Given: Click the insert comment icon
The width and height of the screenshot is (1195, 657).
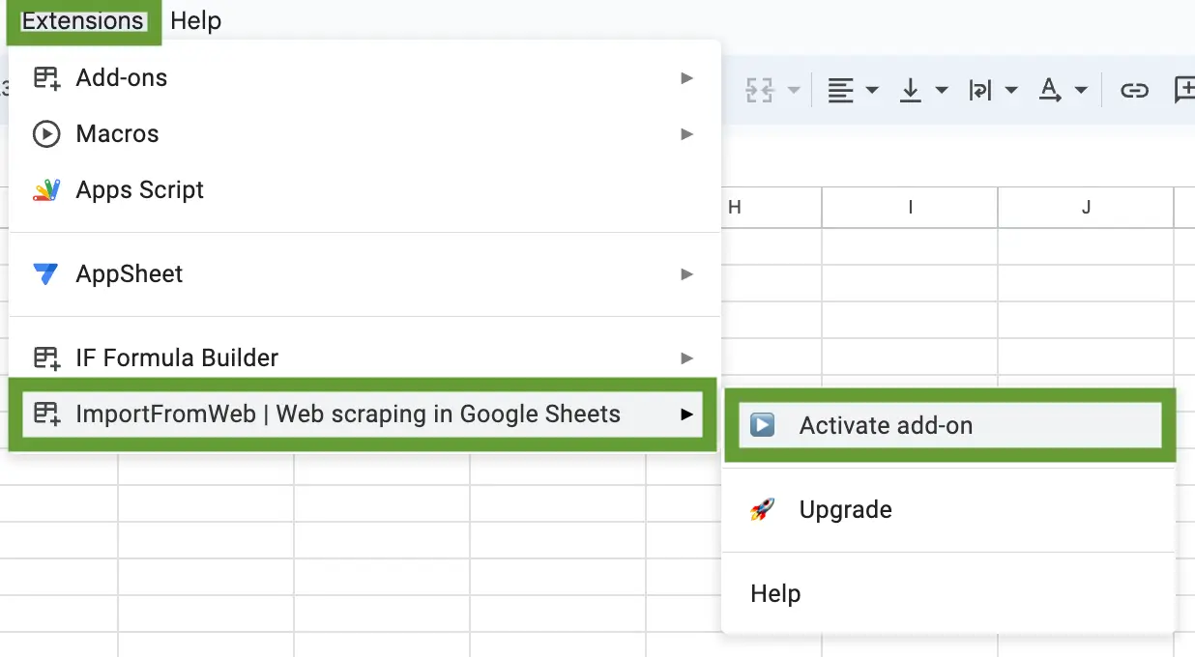Looking at the screenshot, I should pos(1184,91).
